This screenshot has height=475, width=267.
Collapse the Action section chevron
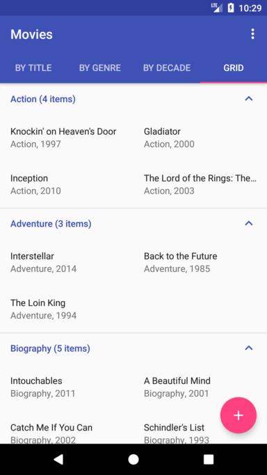tap(248, 99)
